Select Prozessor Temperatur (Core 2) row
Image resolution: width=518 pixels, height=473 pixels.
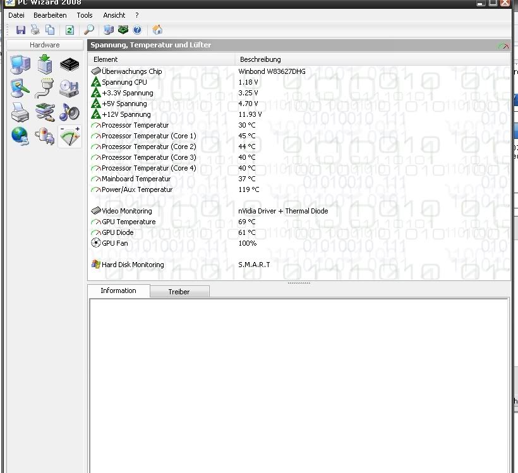click(299, 147)
